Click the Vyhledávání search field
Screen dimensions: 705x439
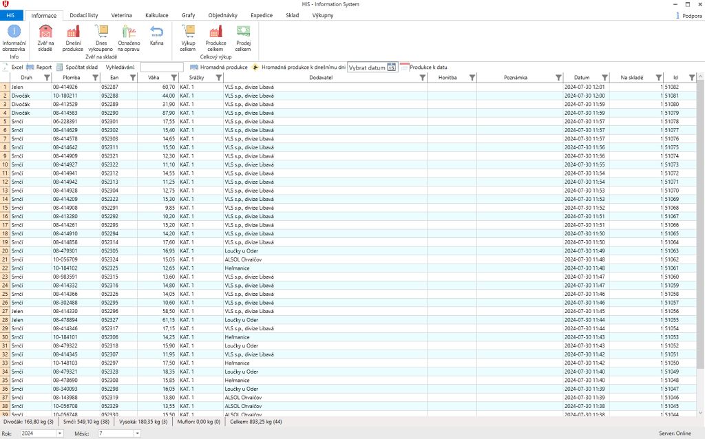162,67
